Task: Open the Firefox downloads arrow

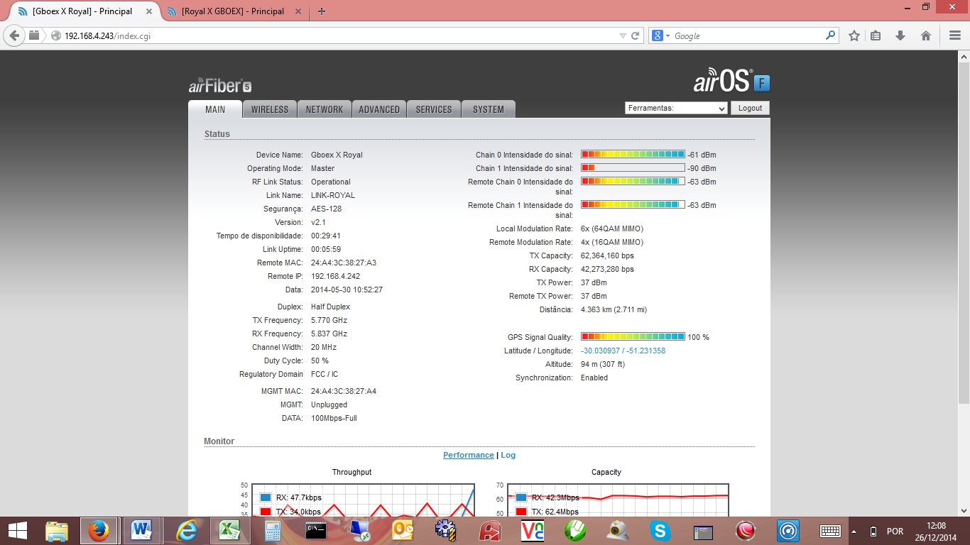Action: pos(900,35)
